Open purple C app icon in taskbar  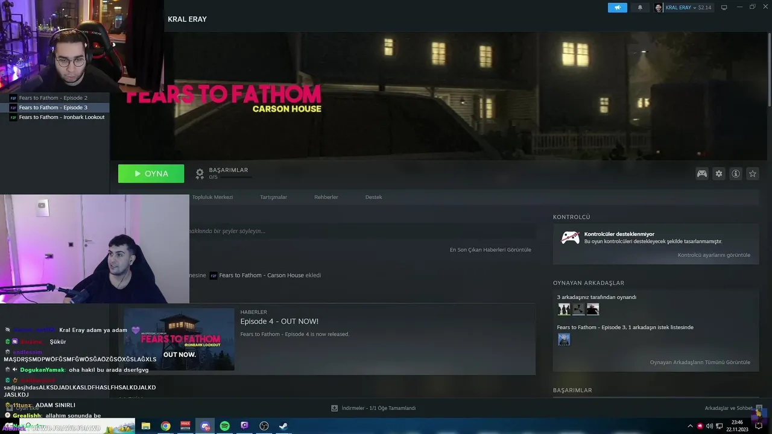point(244,426)
